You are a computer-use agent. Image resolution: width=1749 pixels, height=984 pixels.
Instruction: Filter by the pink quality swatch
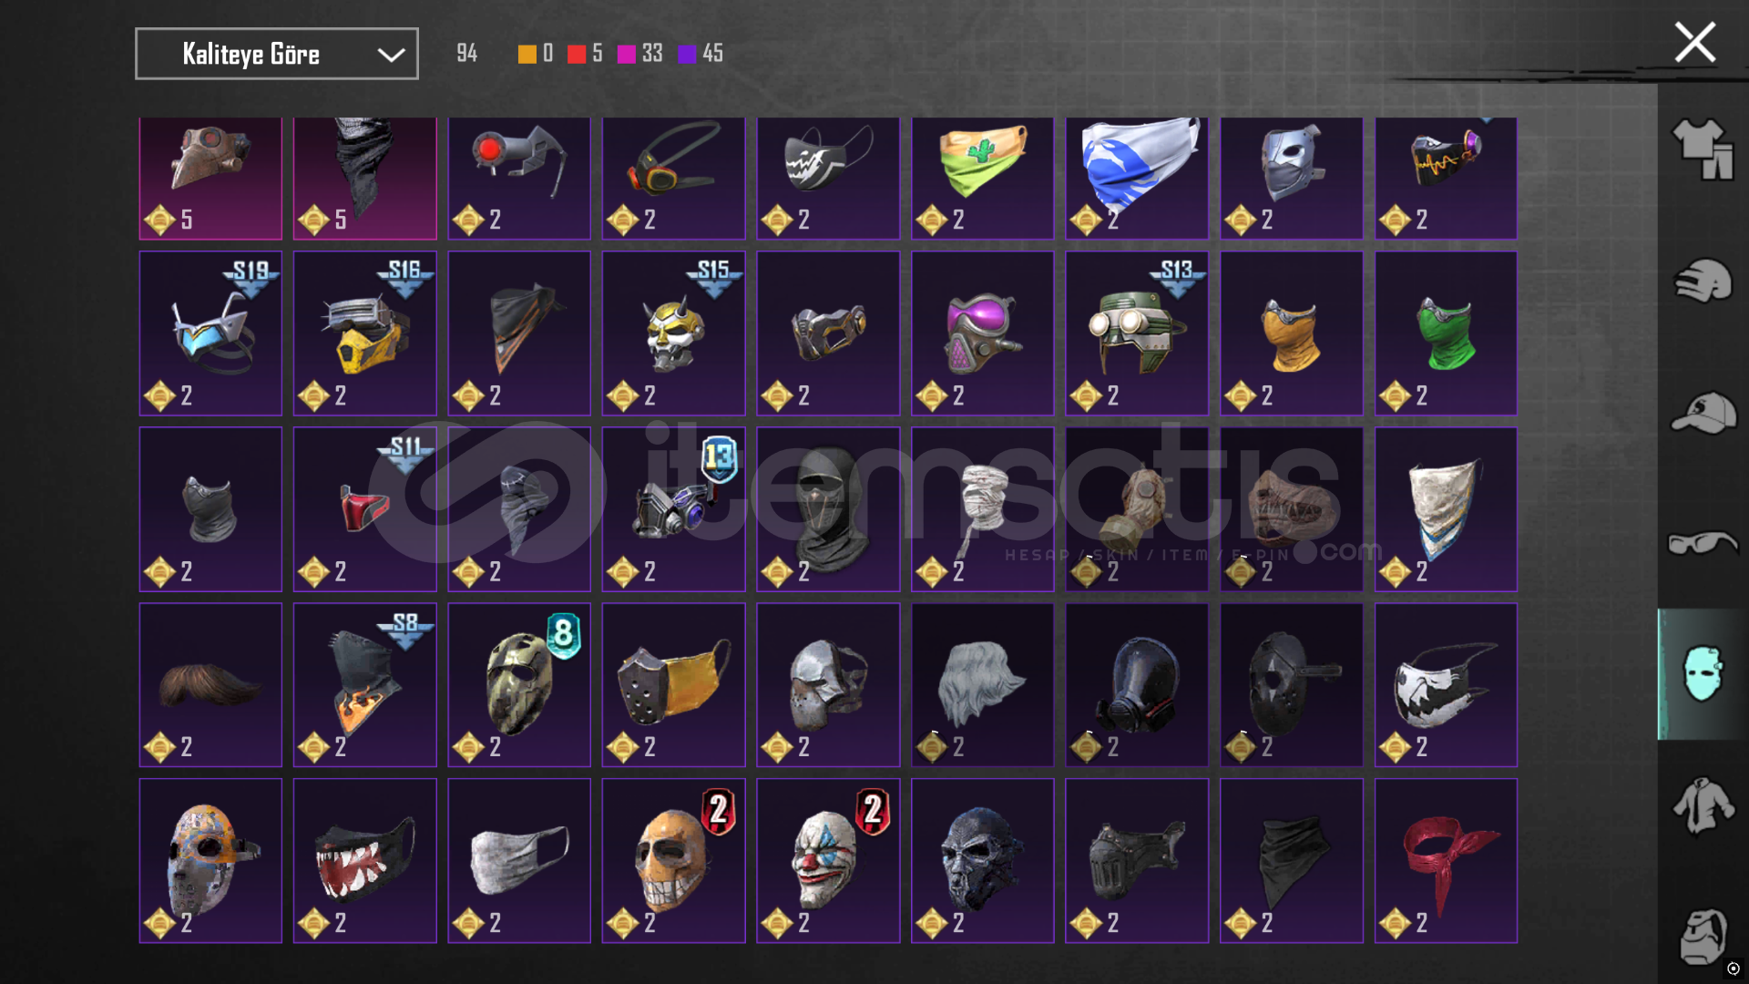click(x=626, y=55)
